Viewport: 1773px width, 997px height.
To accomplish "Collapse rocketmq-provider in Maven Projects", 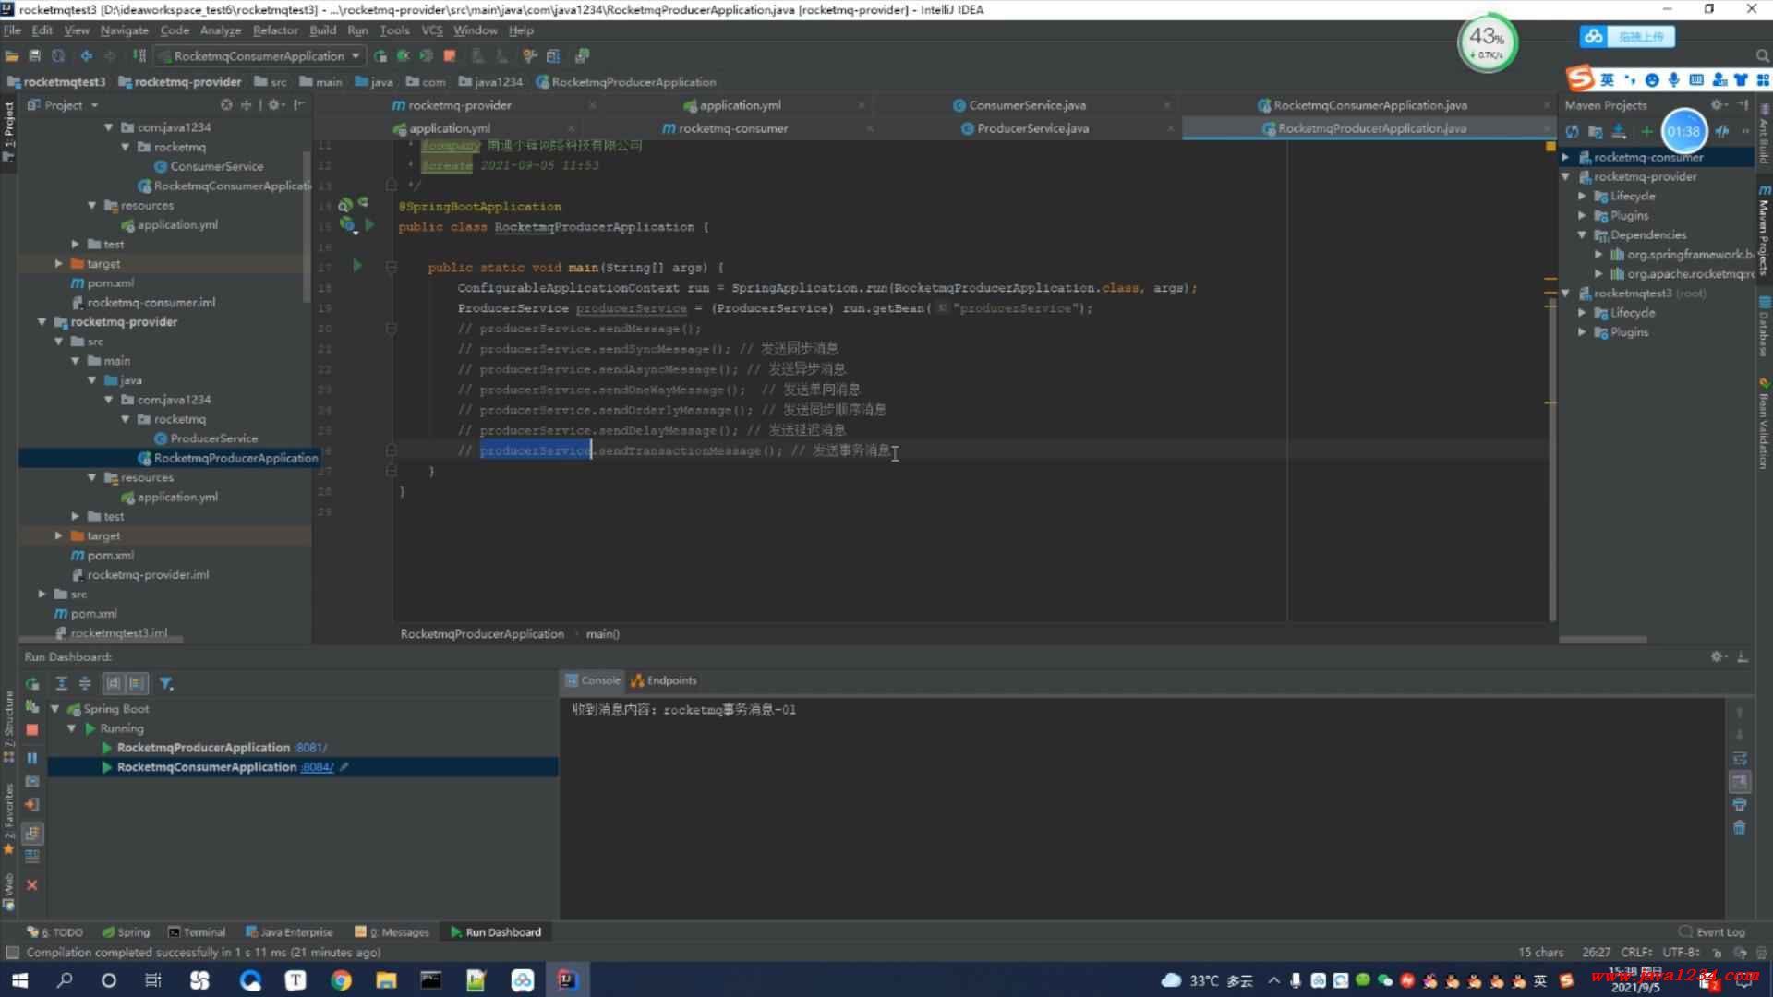I will [x=1565, y=176].
